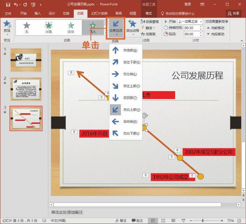Click the 动画刷 animation painter
Image resolution: width=246 pixels, height=224 pixels.
tap(148, 34)
